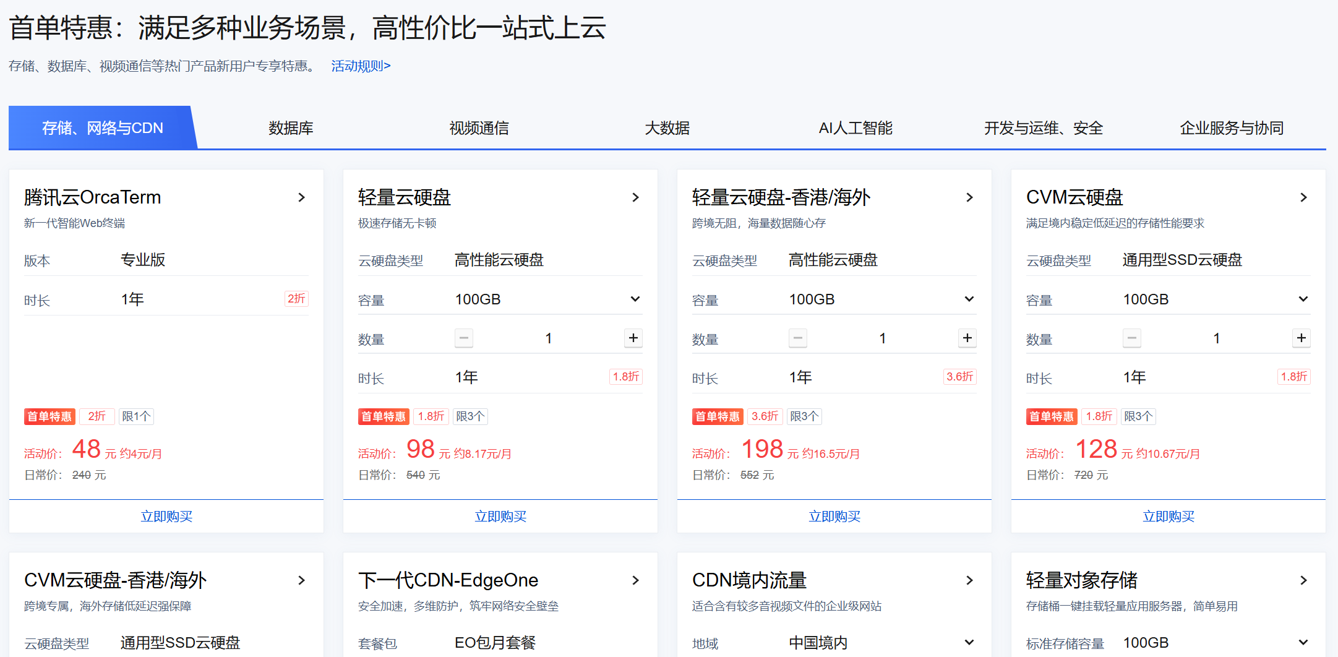This screenshot has width=1338, height=657.
Task: Go to the 开发与运维、安全 tab
Action: [x=1044, y=128]
